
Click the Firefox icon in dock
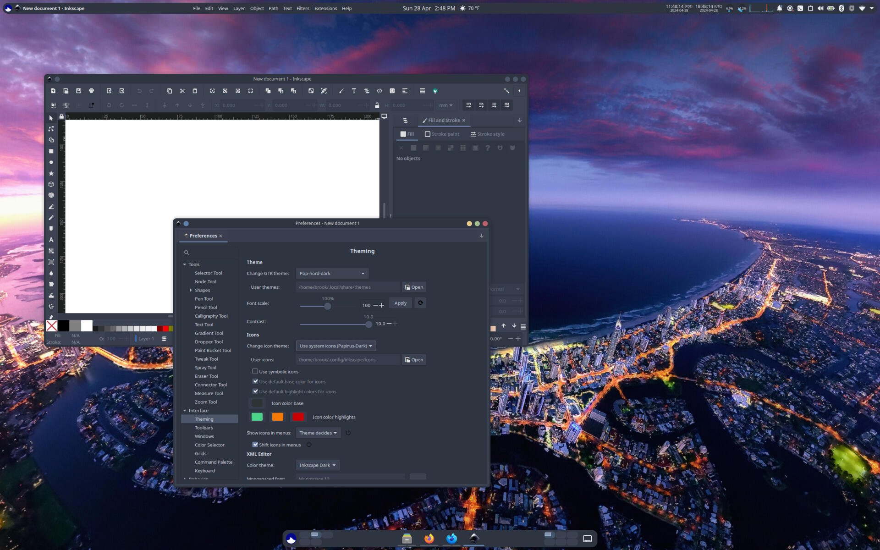[429, 539]
